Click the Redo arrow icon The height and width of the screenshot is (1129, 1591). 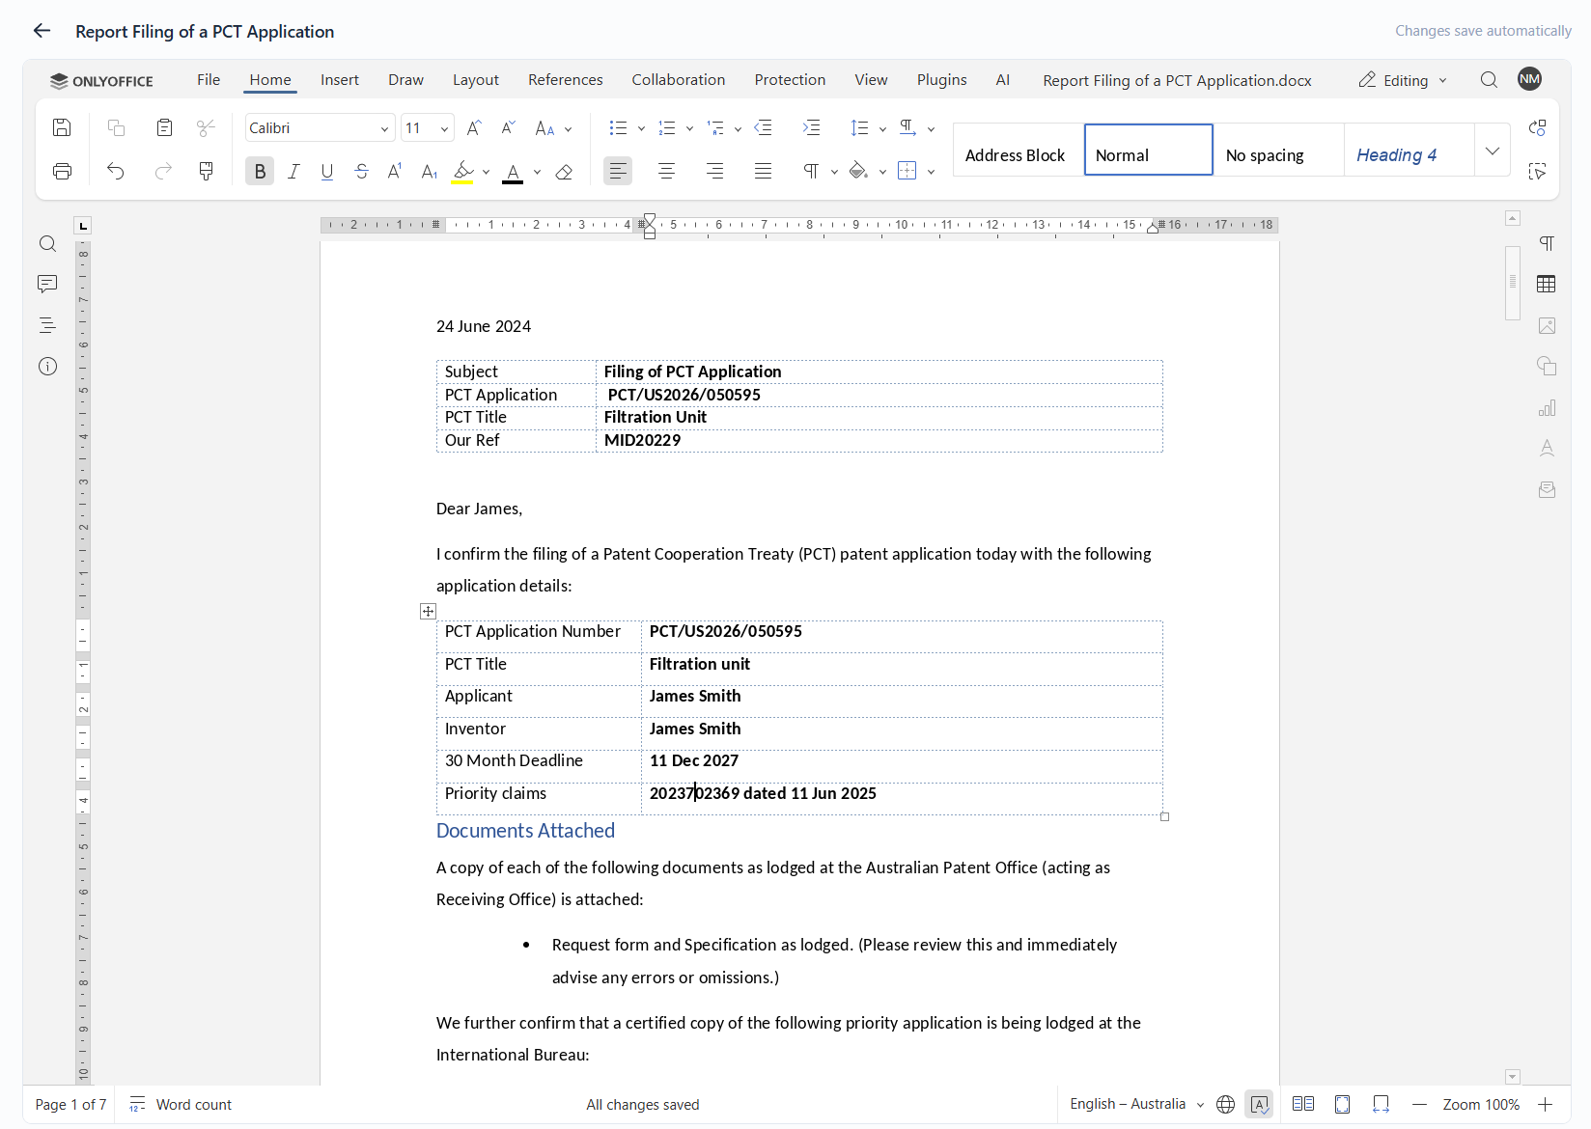pos(164,171)
